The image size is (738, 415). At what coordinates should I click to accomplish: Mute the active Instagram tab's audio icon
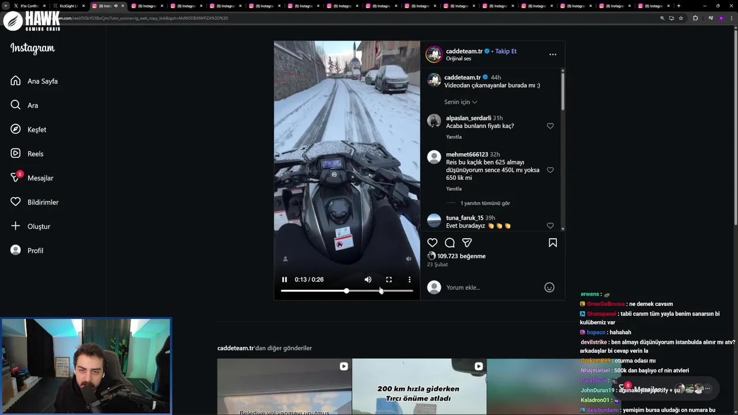pyautogui.click(x=116, y=6)
